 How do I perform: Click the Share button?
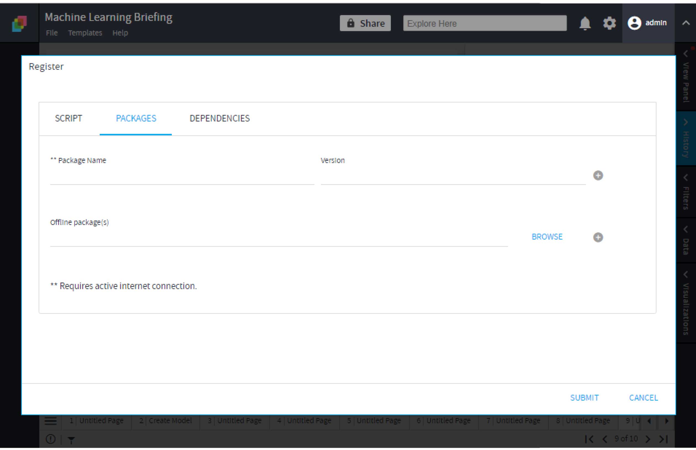click(365, 23)
